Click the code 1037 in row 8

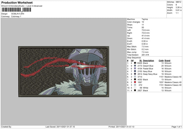pyautogui.click(x=161, y=82)
